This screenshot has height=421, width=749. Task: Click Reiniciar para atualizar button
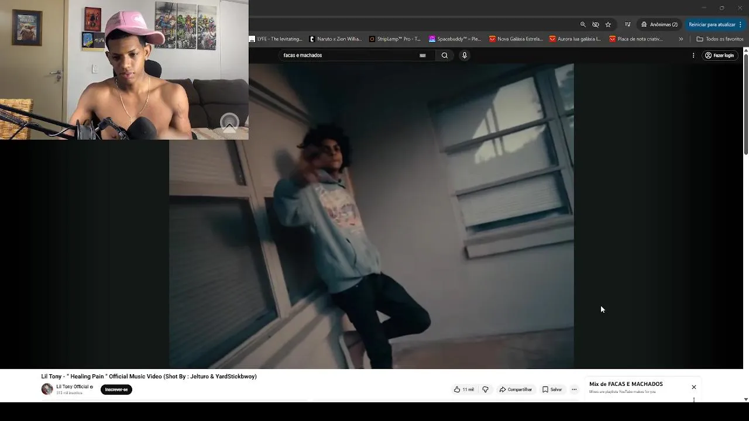tap(715, 25)
